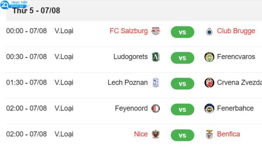Viewport: 262px width, 147px height.
Task: Click the Nice team crest
Action: coord(156,134)
